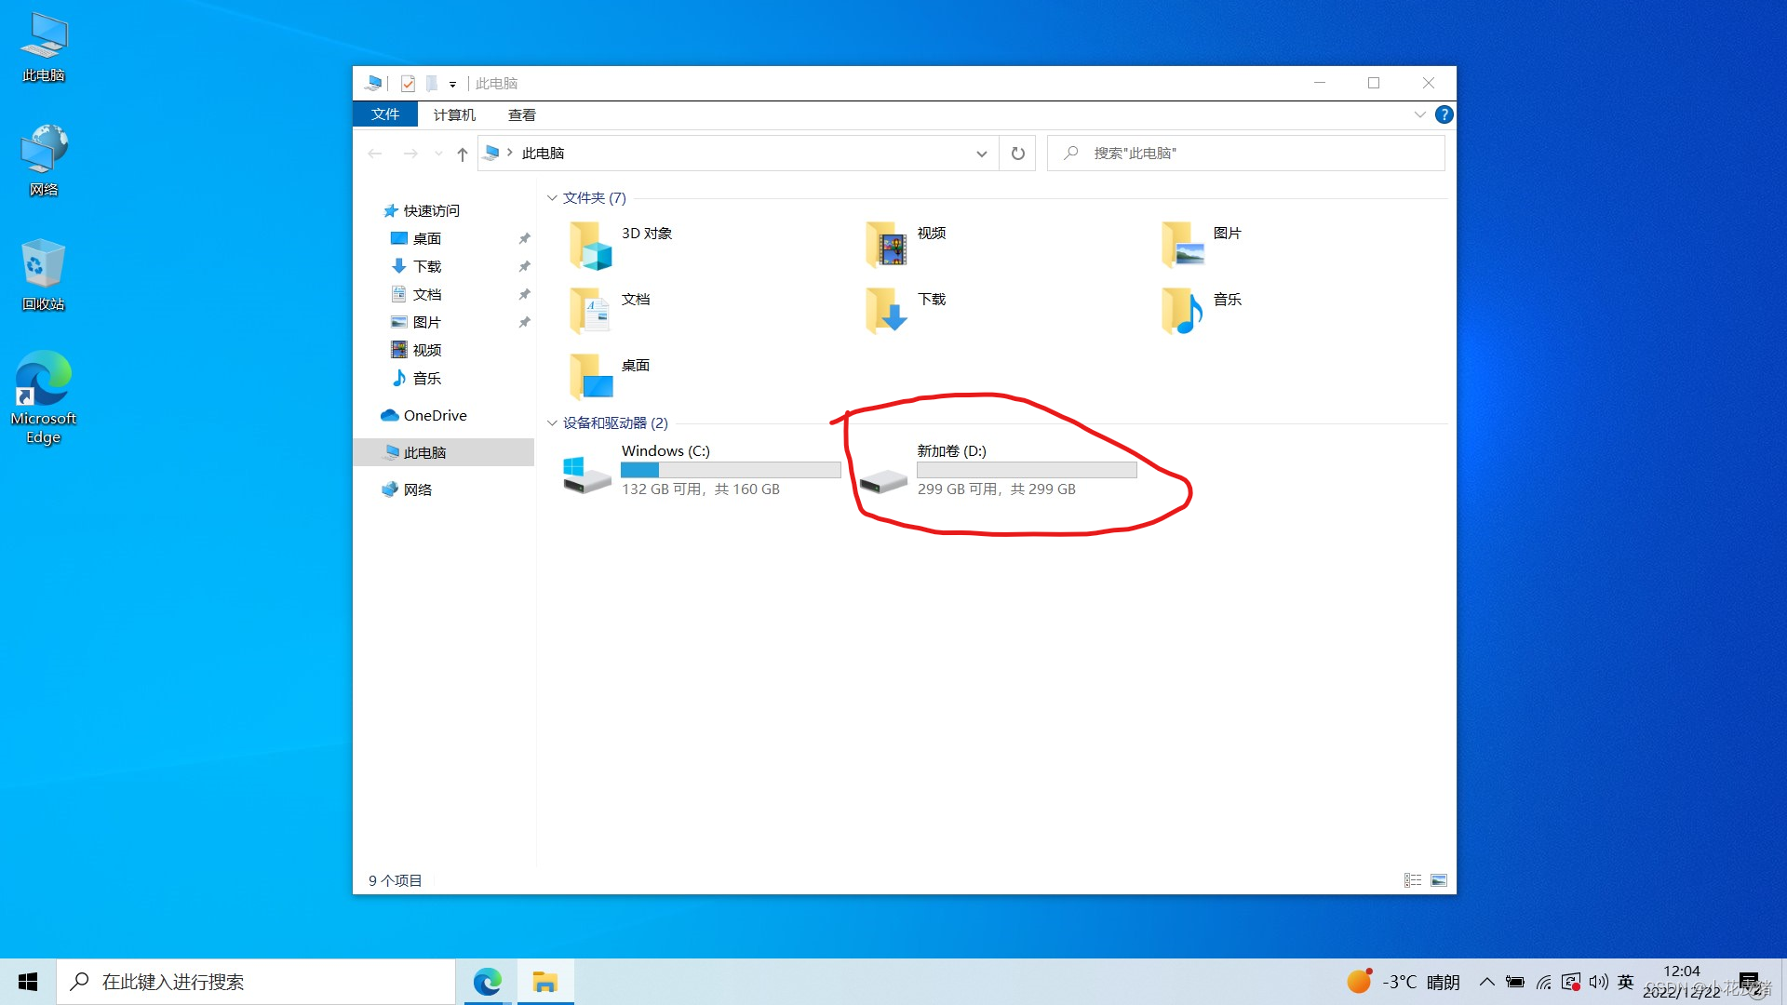This screenshot has height=1005, width=1787.
Task: Click the up-arrow navigation button
Action: [463, 154]
